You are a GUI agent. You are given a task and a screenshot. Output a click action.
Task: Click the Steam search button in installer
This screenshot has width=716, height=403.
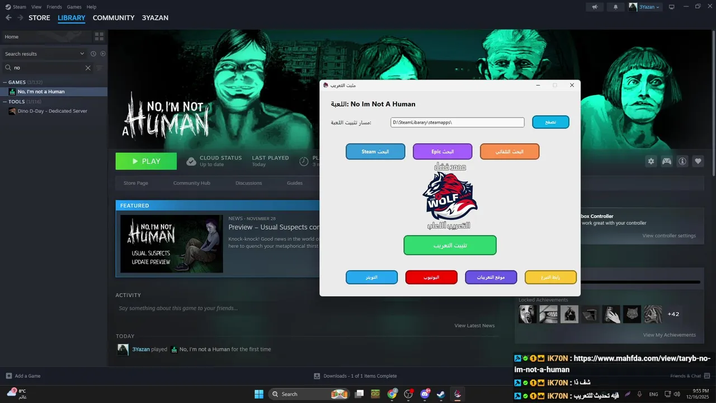(x=375, y=152)
